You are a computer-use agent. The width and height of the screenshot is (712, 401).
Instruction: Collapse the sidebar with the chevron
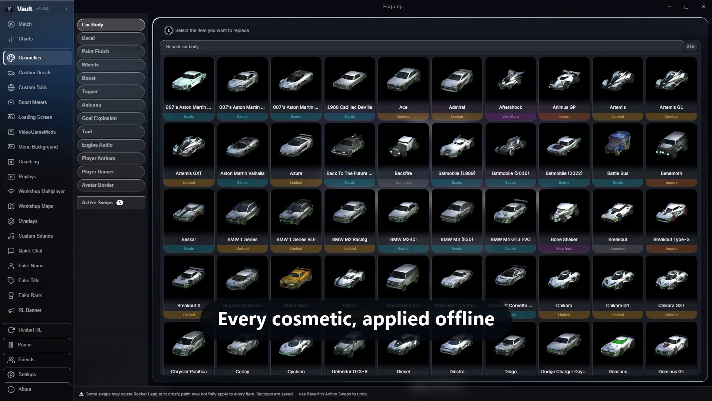[x=66, y=9]
